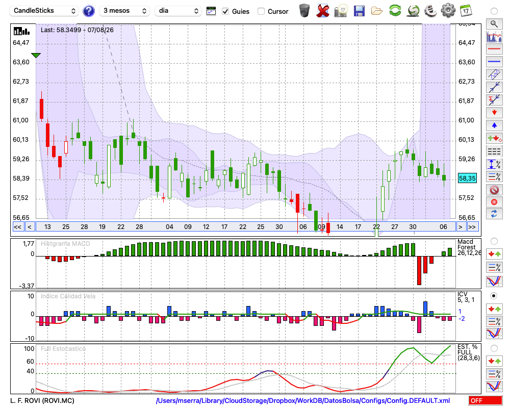Enable the Cursor checkbox
Image resolution: width=510 pixels, height=408 pixels.
261,11
